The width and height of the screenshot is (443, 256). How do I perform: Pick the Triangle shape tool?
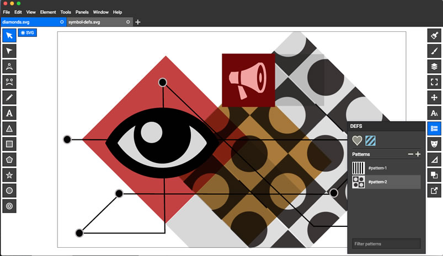[9, 129]
